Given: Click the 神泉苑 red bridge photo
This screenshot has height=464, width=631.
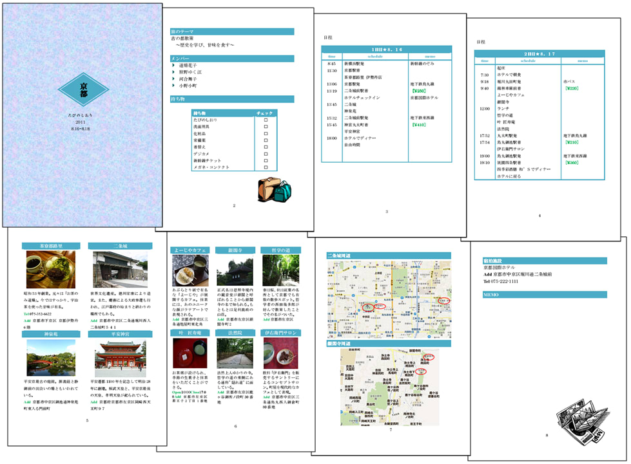Looking at the screenshot, I should 51,358.
